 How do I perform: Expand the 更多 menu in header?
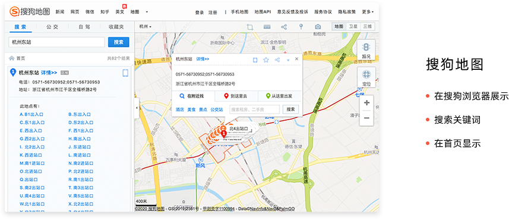[x=368, y=12]
